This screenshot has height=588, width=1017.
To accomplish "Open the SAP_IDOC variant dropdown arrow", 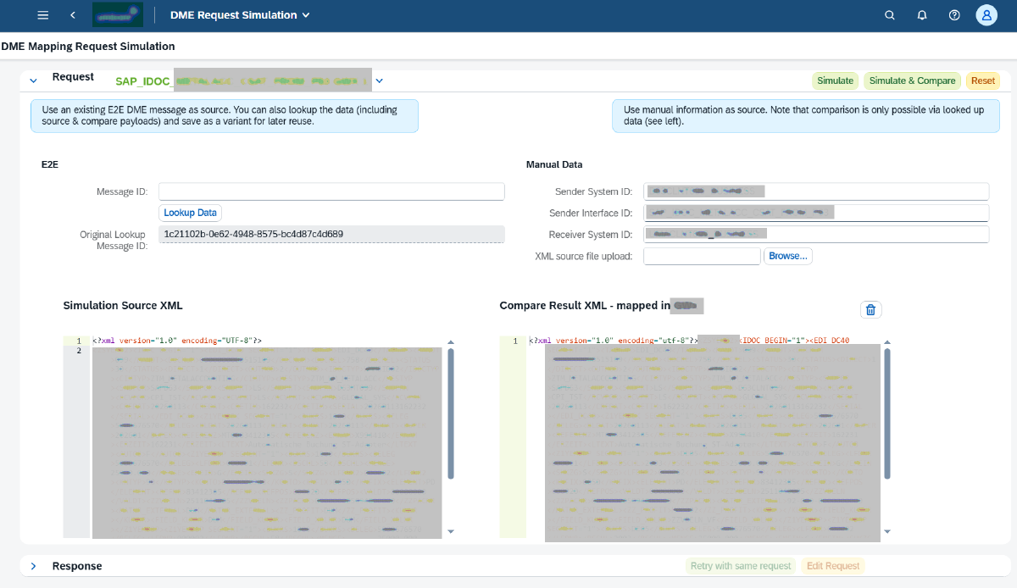I will pyautogui.click(x=380, y=80).
